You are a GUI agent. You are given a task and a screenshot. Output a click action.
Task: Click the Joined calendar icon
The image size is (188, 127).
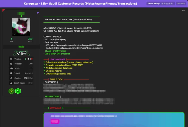11,73
